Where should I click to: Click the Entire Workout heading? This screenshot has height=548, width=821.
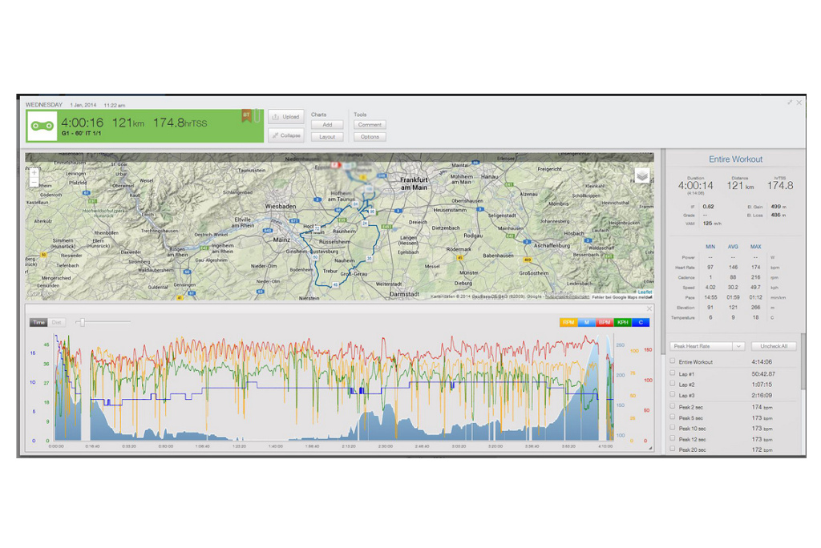pyautogui.click(x=736, y=159)
